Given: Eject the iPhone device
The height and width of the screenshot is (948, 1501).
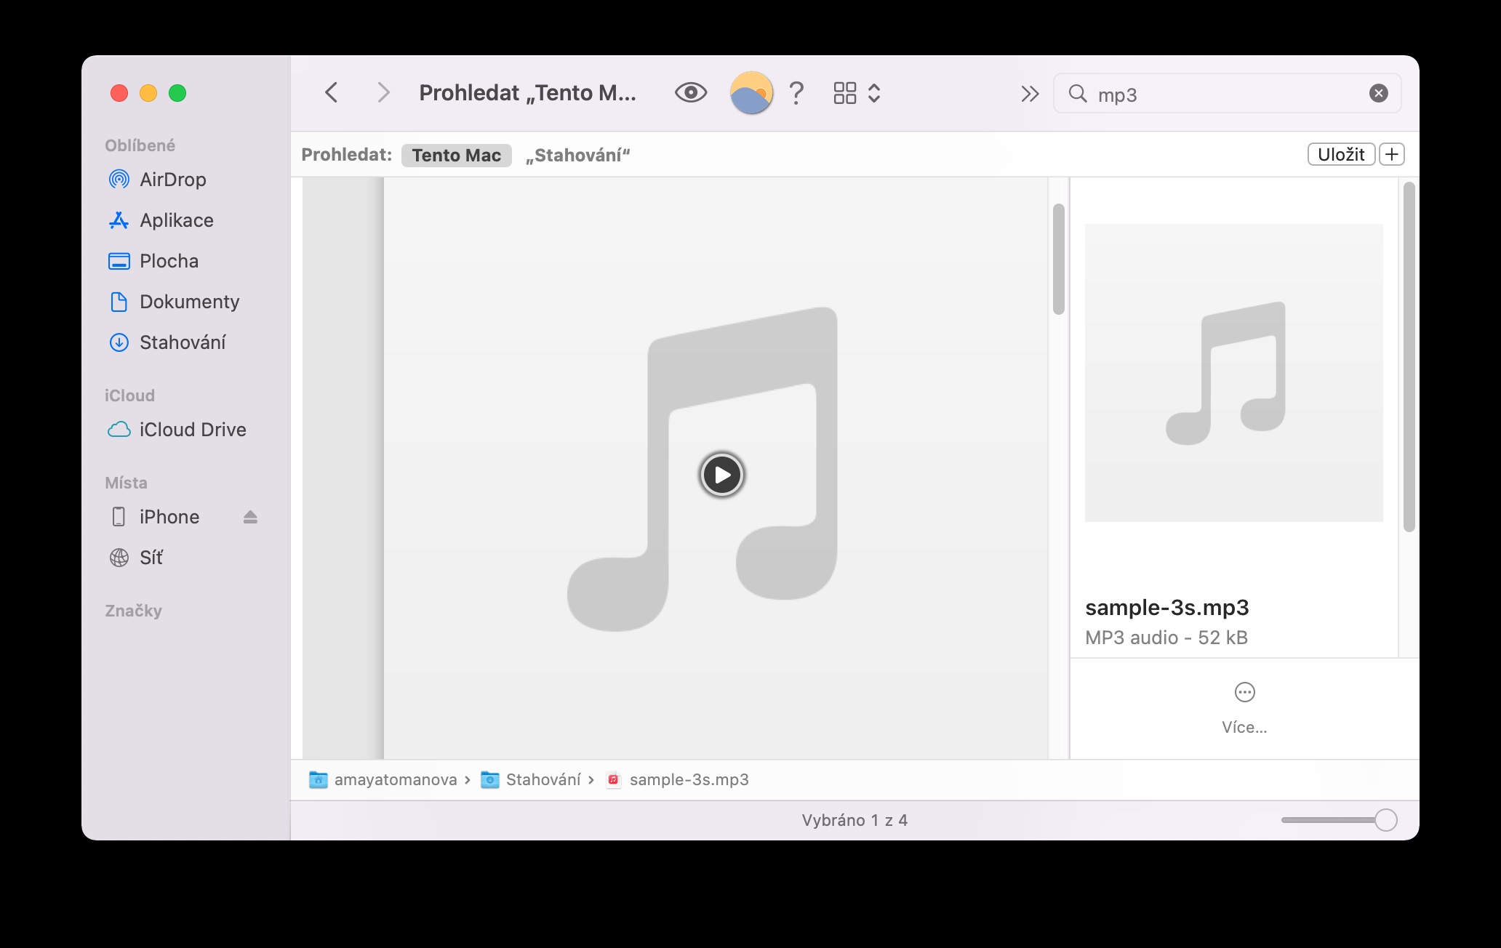Looking at the screenshot, I should pos(250,517).
